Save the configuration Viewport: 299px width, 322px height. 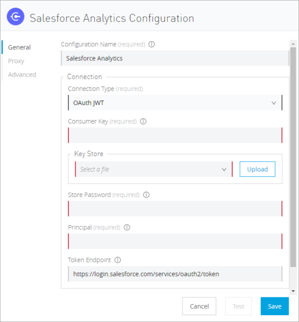click(x=274, y=306)
